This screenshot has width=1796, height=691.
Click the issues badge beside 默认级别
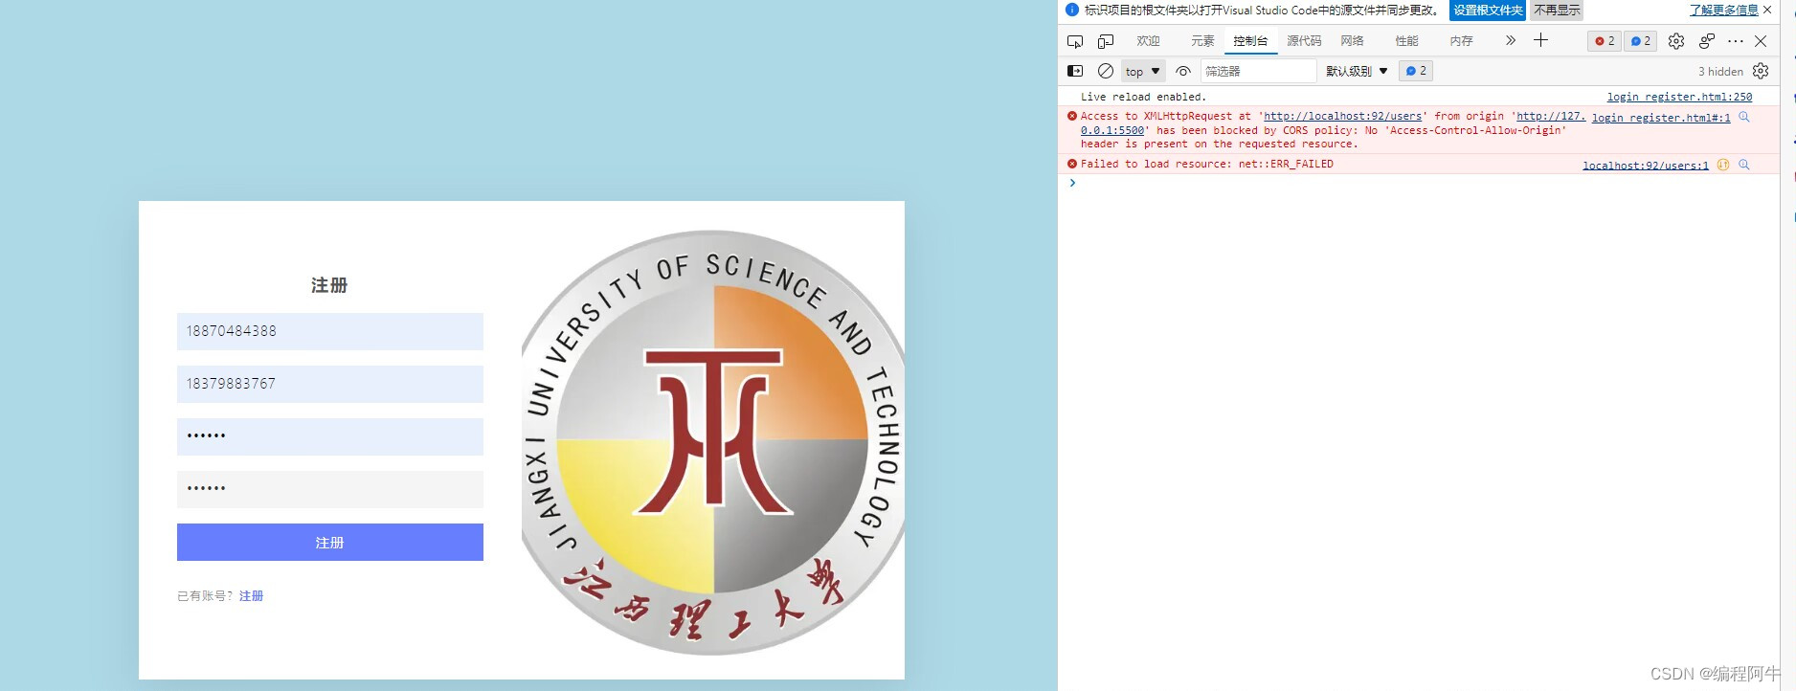click(1415, 71)
